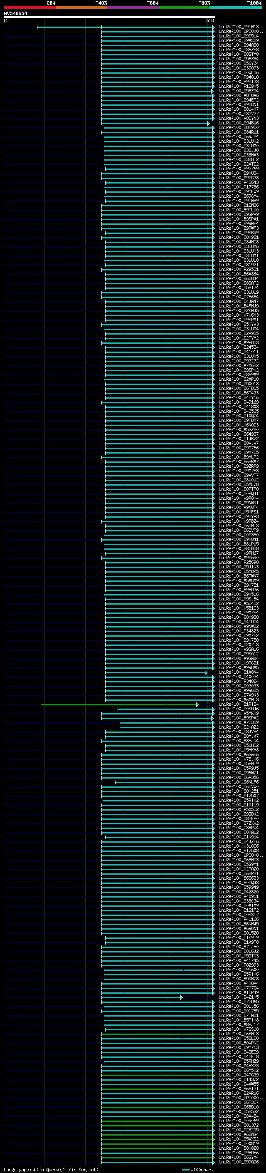Click label UniRef100_B9DI33
Screen dimensions: 266x1173
239,82
